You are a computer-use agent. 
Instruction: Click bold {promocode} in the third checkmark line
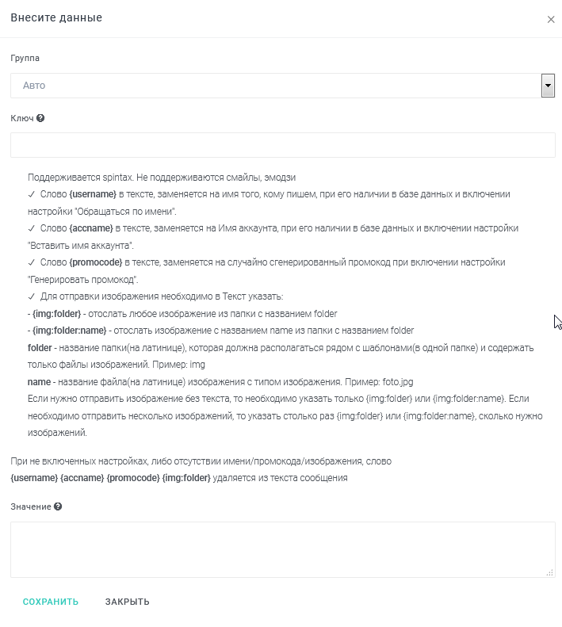(97, 262)
